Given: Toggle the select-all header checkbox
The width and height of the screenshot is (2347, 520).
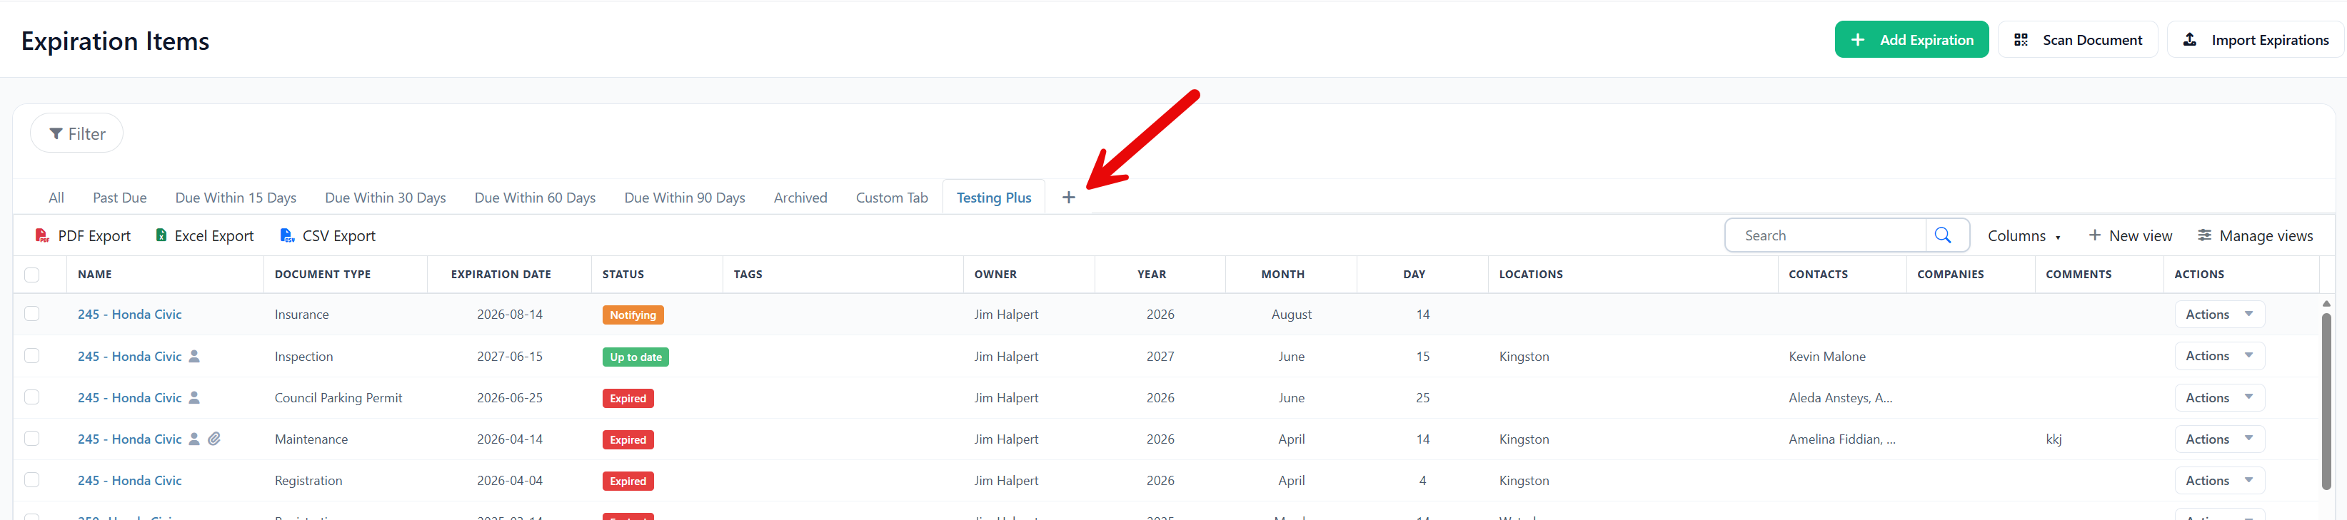Looking at the screenshot, I should tap(32, 274).
